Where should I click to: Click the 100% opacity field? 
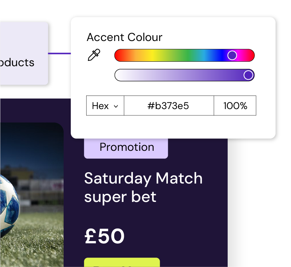pos(235,106)
